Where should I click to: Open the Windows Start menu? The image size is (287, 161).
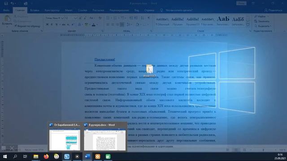pos(5,157)
